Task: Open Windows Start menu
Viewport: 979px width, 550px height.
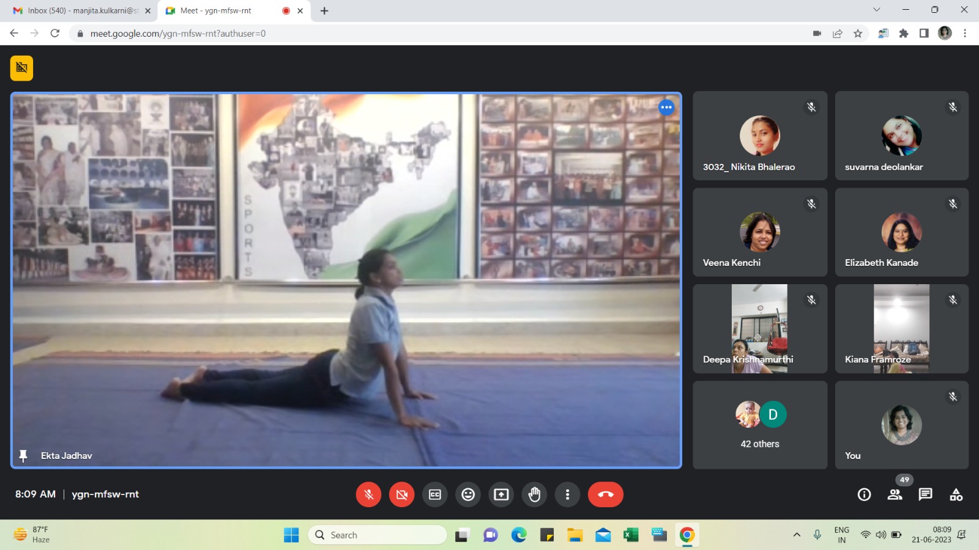Action: (x=291, y=535)
